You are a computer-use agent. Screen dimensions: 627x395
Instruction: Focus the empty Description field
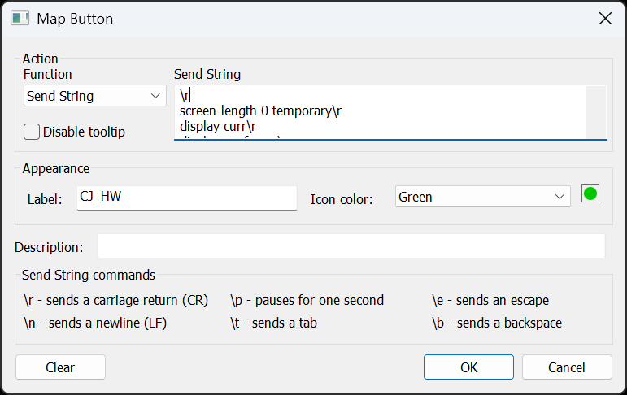coord(351,246)
